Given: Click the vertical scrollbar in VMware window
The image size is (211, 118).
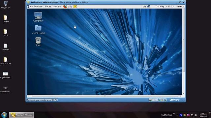Looking at the screenshot, I should 183,40.
